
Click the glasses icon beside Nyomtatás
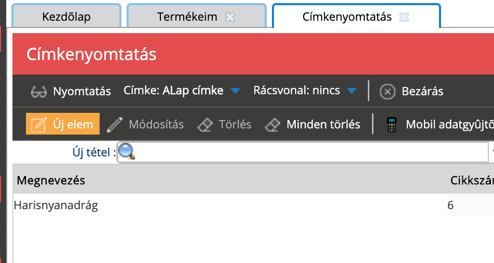point(39,92)
